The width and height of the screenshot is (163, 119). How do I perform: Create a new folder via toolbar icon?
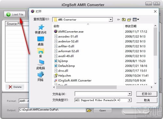pyautogui.click(x=129, y=20)
